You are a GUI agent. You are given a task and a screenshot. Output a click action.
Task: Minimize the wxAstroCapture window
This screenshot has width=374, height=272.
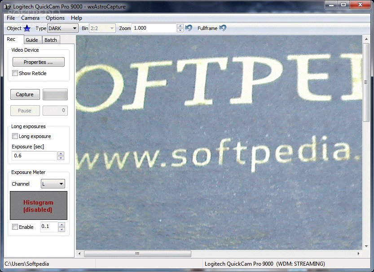331,5
